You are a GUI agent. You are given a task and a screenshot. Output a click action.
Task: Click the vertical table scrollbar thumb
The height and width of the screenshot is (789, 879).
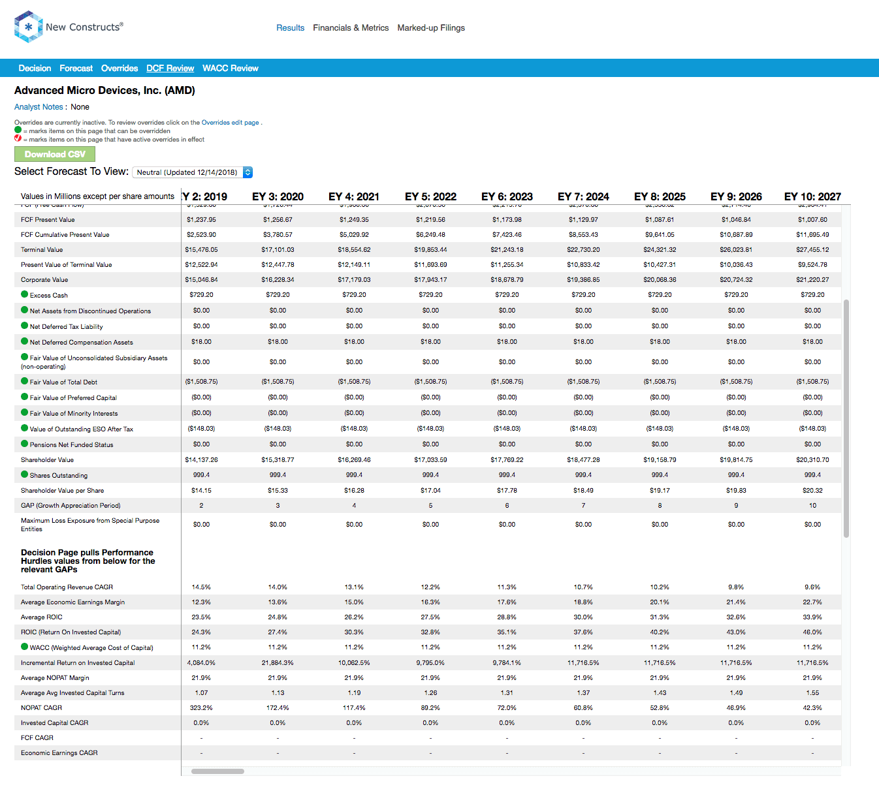click(846, 418)
